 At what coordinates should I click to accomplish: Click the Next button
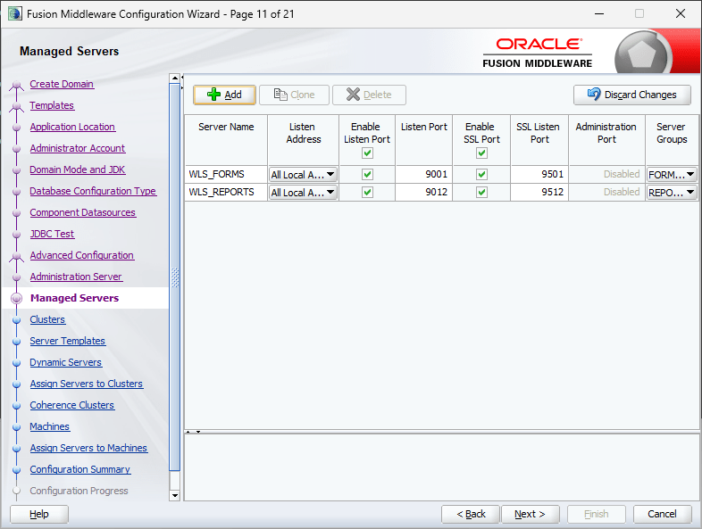coord(531,514)
